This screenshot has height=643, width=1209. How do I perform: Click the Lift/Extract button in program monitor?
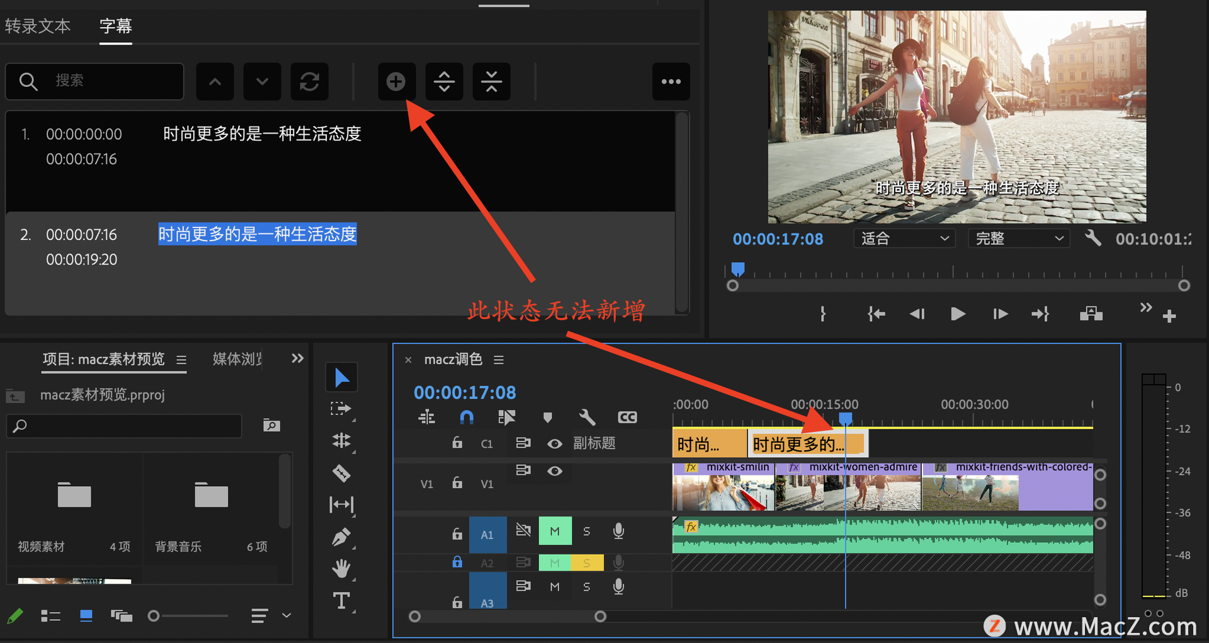[1091, 314]
